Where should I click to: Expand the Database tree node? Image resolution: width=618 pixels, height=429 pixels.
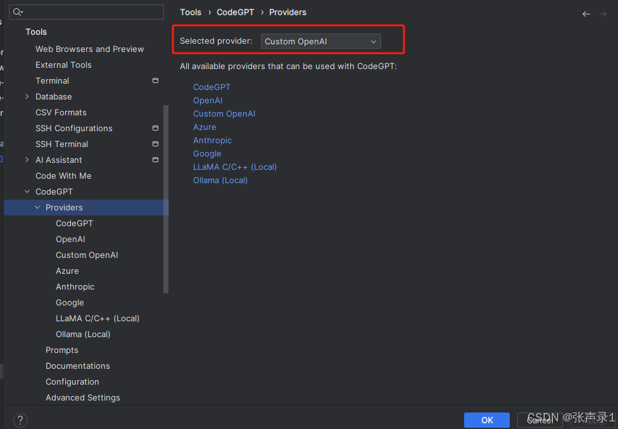coord(27,96)
